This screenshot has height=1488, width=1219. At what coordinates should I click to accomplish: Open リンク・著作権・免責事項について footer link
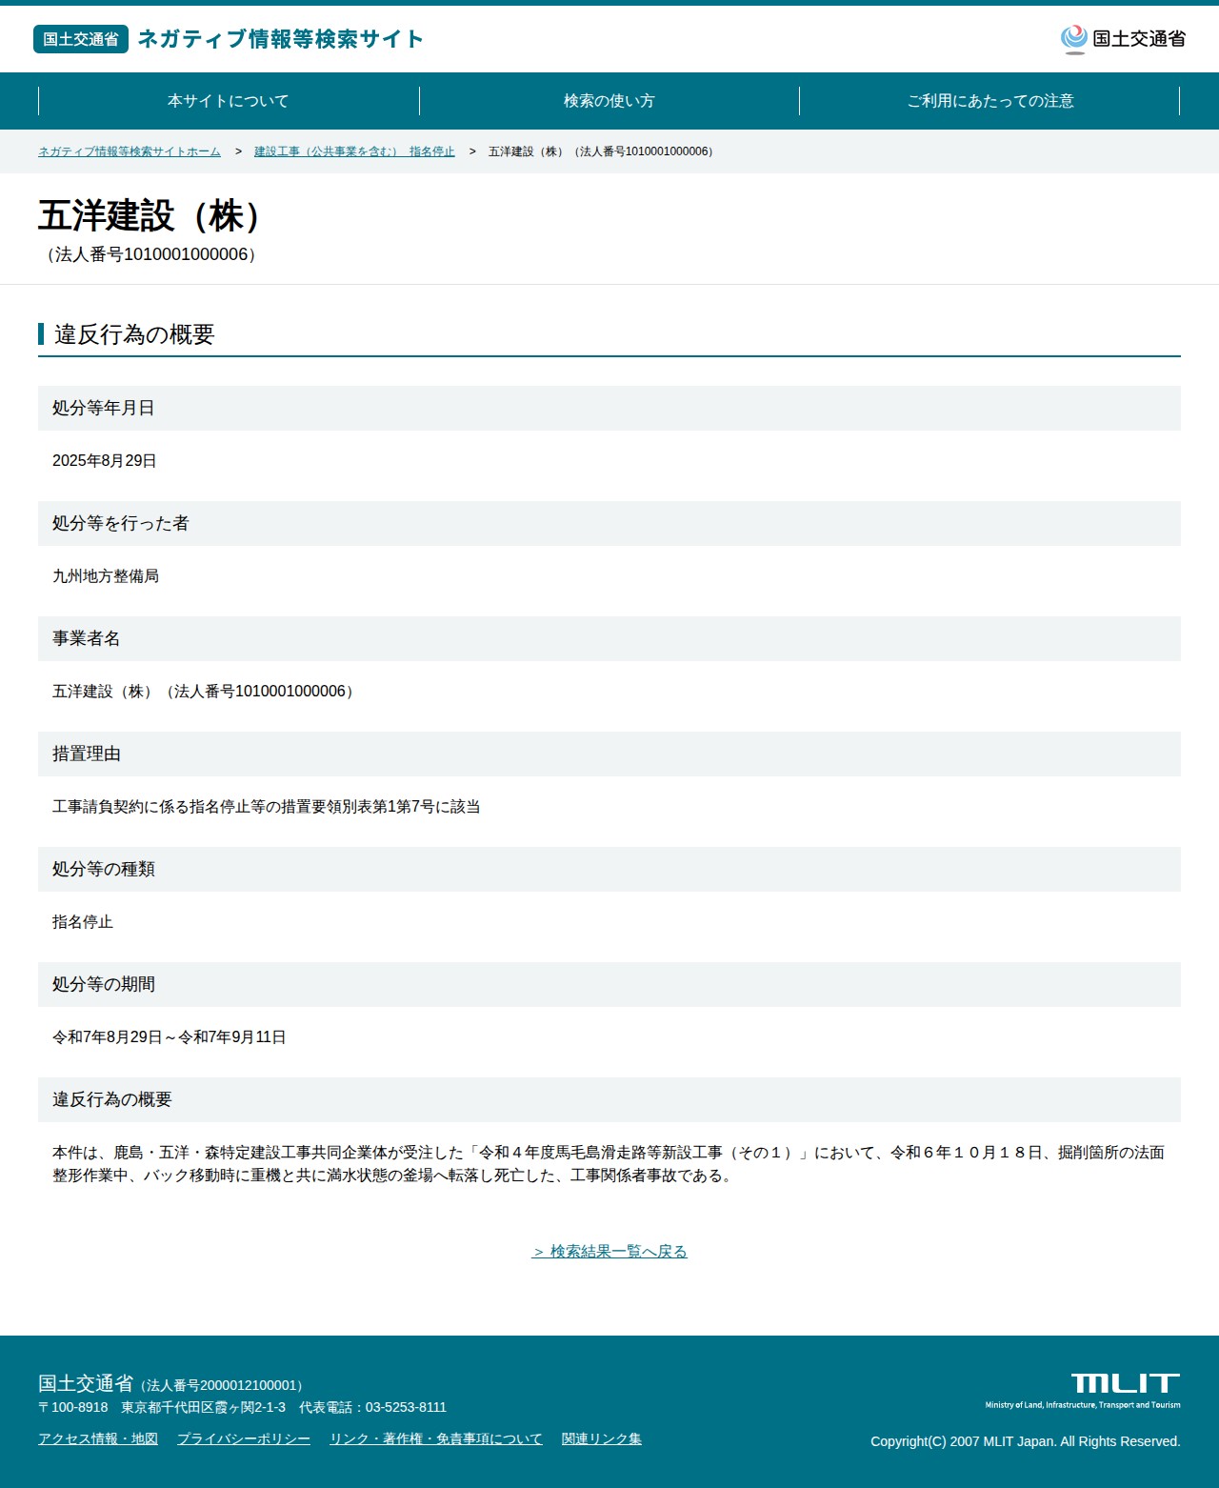point(436,1438)
